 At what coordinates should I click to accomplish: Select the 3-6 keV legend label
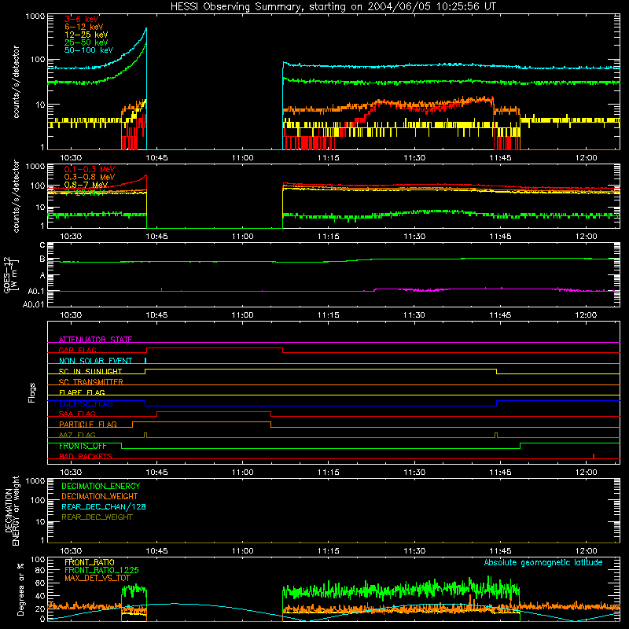pos(81,19)
